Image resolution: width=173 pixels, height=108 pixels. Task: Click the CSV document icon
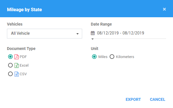16,74
